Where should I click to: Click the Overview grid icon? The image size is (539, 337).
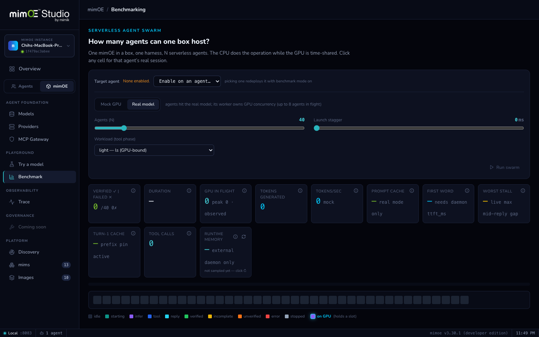(12, 69)
